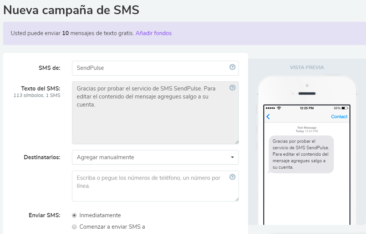Screen dimensions: 366x234
Task: Click the resize handle of the SMS text area
Action: click(x=237, y=142)
